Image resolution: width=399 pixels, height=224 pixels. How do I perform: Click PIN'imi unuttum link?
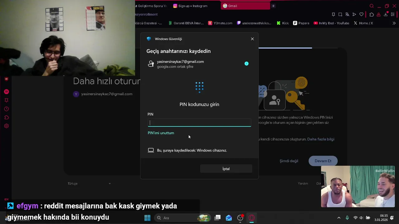pos(161,133)
